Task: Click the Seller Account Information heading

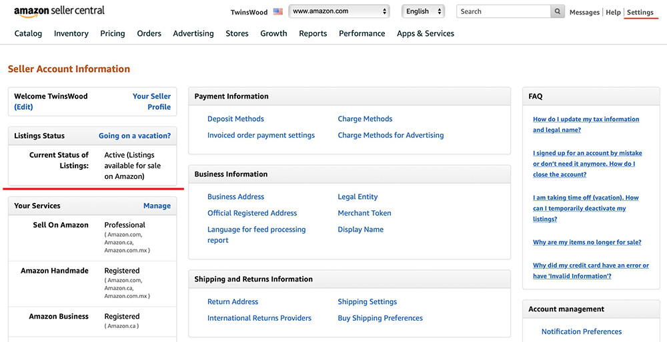Action: click(69, 69)
